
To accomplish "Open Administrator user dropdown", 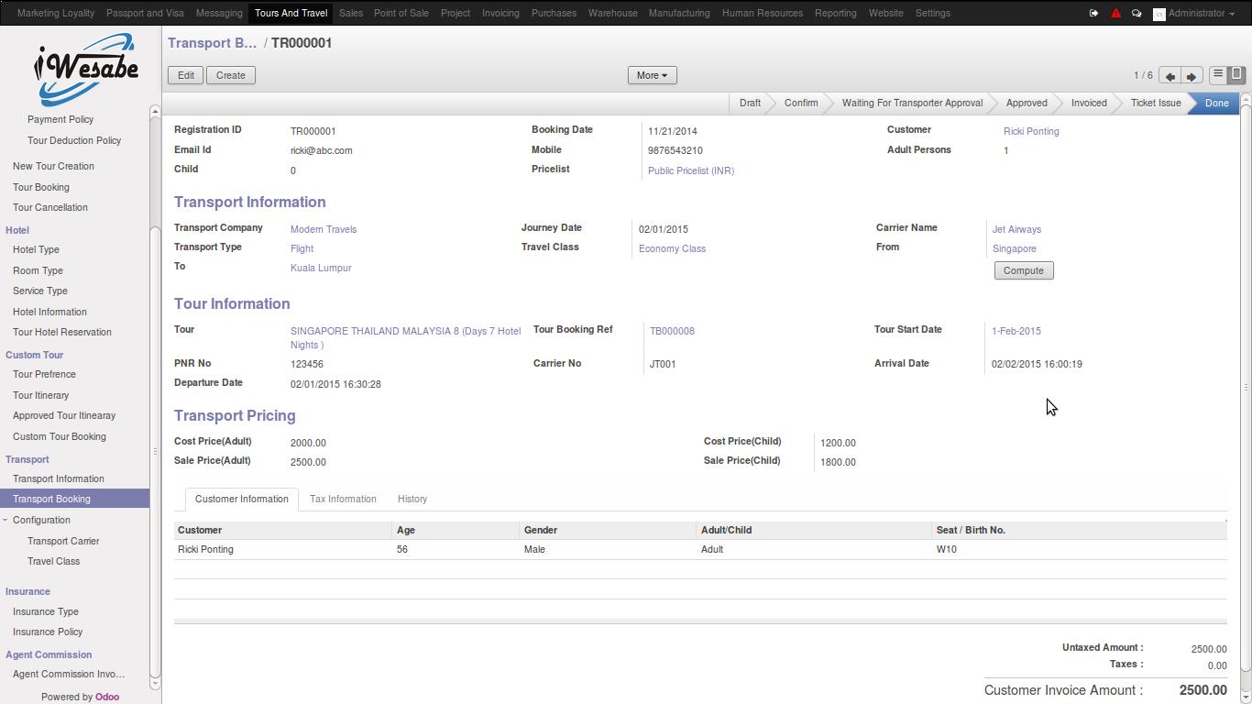I will 1202,14.
